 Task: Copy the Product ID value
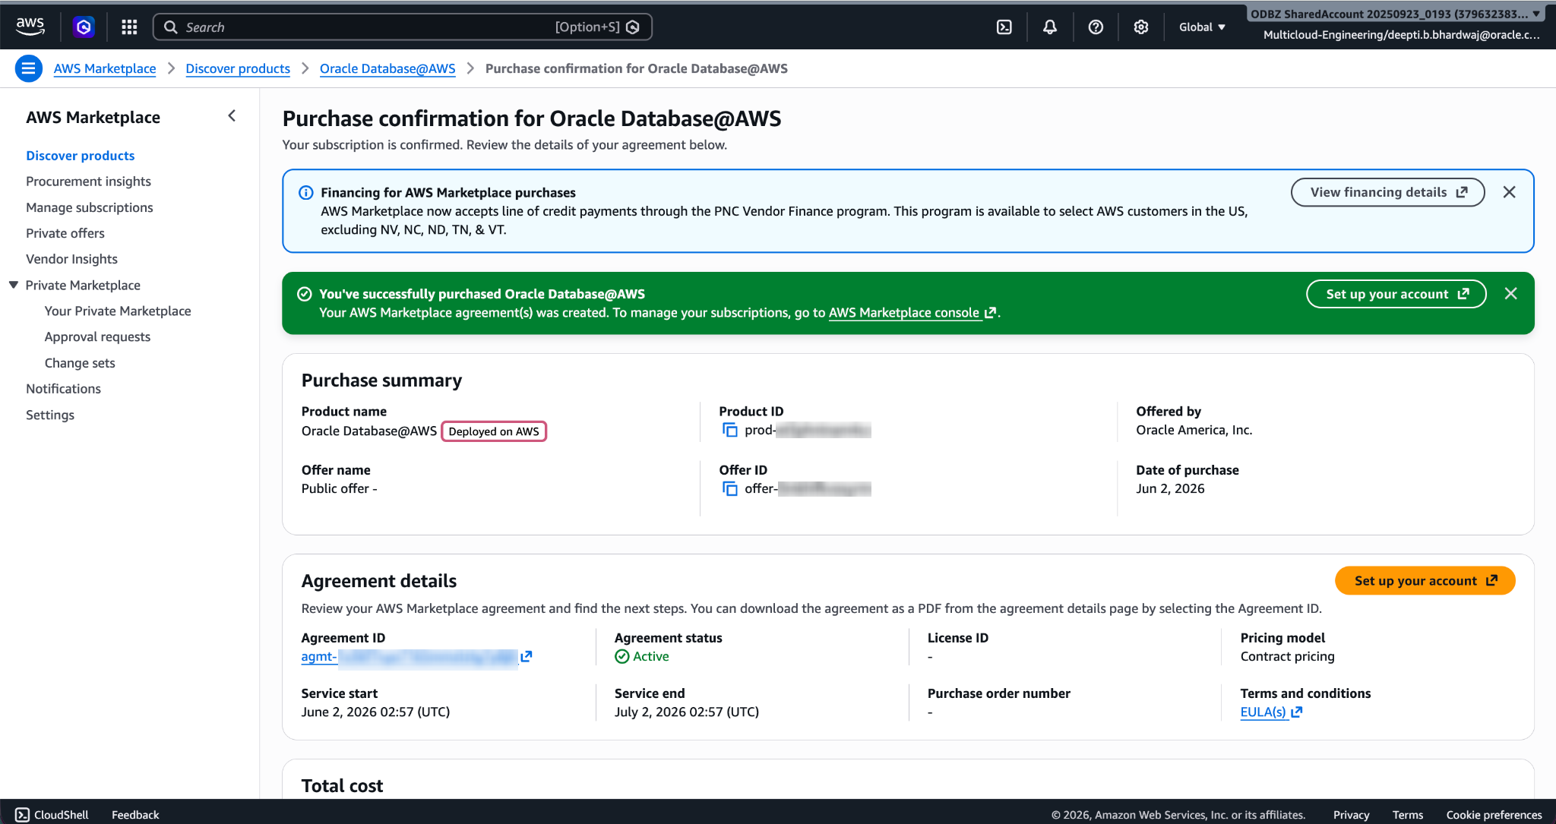(730, 431)
